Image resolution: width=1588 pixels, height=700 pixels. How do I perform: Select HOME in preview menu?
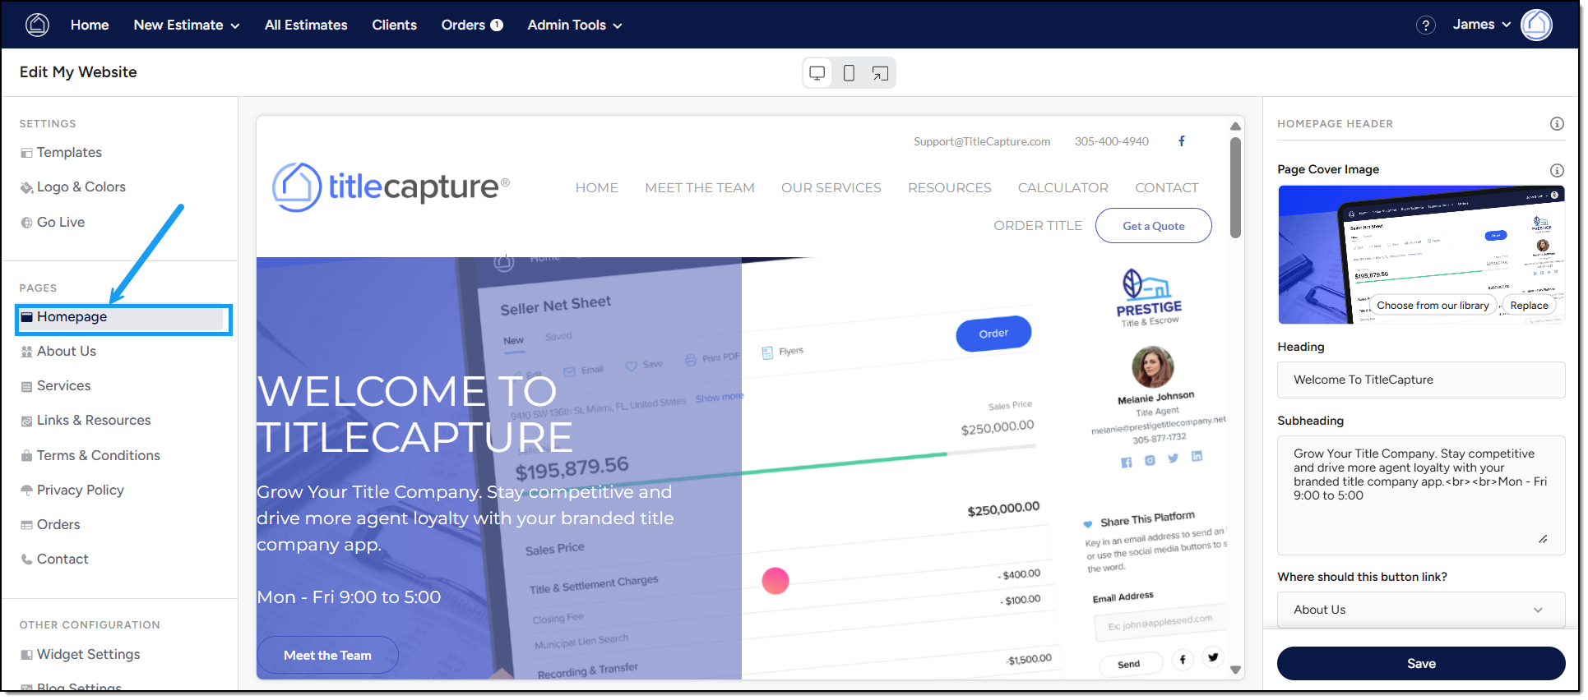[x=596, y=188]
